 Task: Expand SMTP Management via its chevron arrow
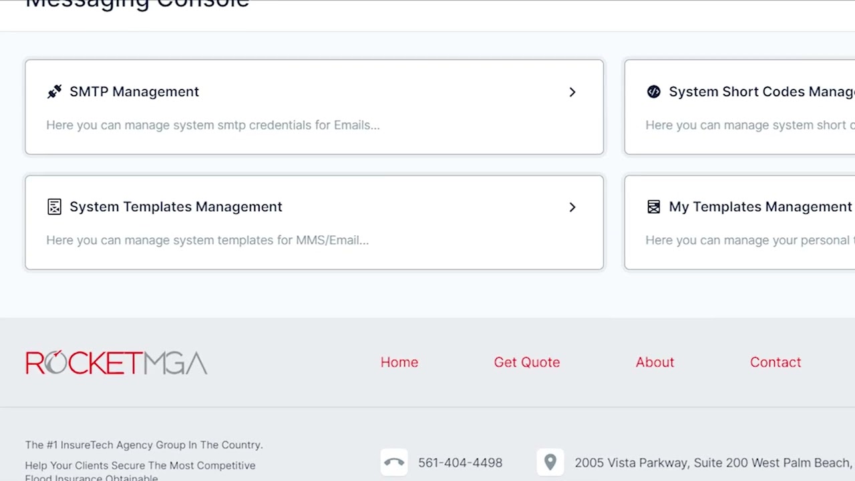572,92
